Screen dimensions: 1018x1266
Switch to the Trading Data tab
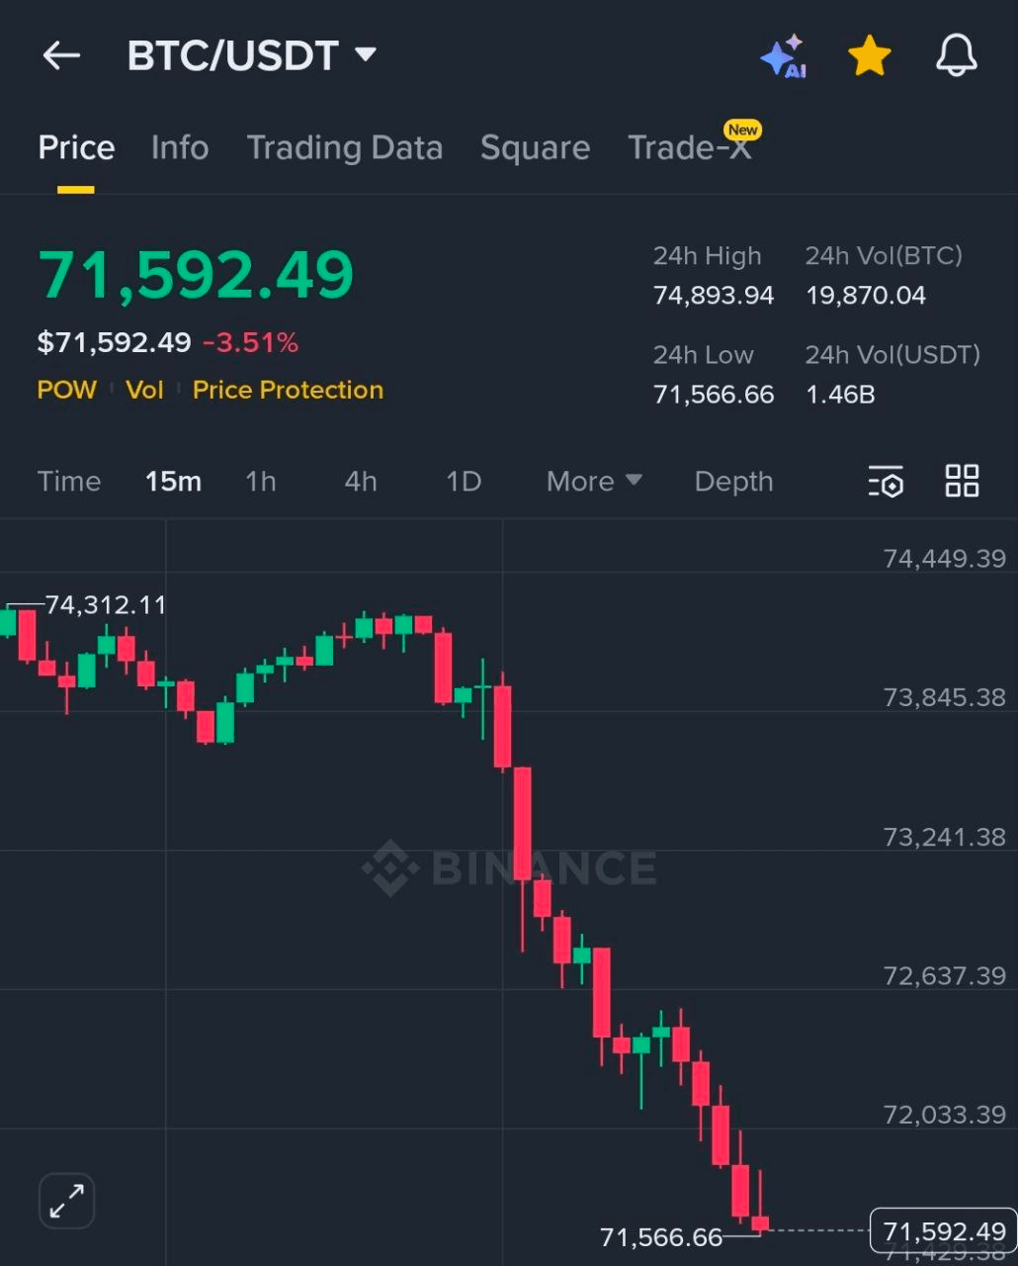[x=344, y=148]
